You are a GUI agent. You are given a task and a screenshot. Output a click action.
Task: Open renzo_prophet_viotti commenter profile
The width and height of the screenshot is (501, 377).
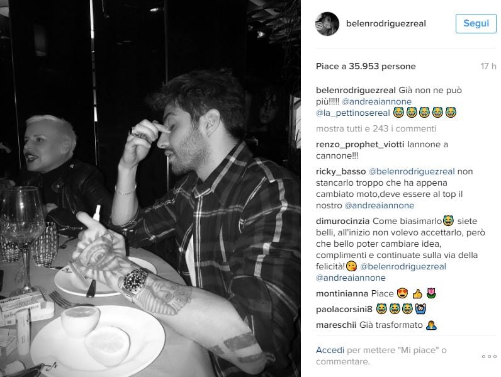pos(360,145)
